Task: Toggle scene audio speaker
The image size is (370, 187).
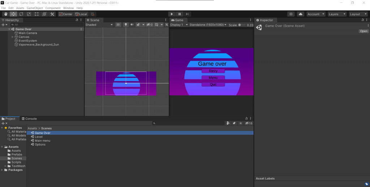Action: pos(132,25)
